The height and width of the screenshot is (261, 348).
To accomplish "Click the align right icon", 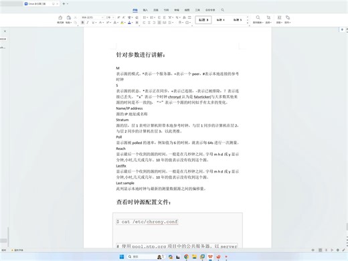I will 154,23.
